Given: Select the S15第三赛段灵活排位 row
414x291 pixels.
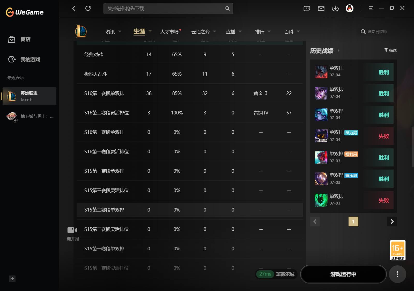Looking at the screenshot, I should [x=190, y=190].
